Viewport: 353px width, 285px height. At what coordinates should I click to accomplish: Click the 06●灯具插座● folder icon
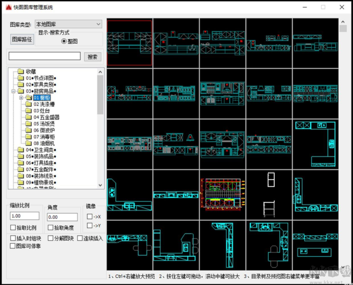pos(20,163)
